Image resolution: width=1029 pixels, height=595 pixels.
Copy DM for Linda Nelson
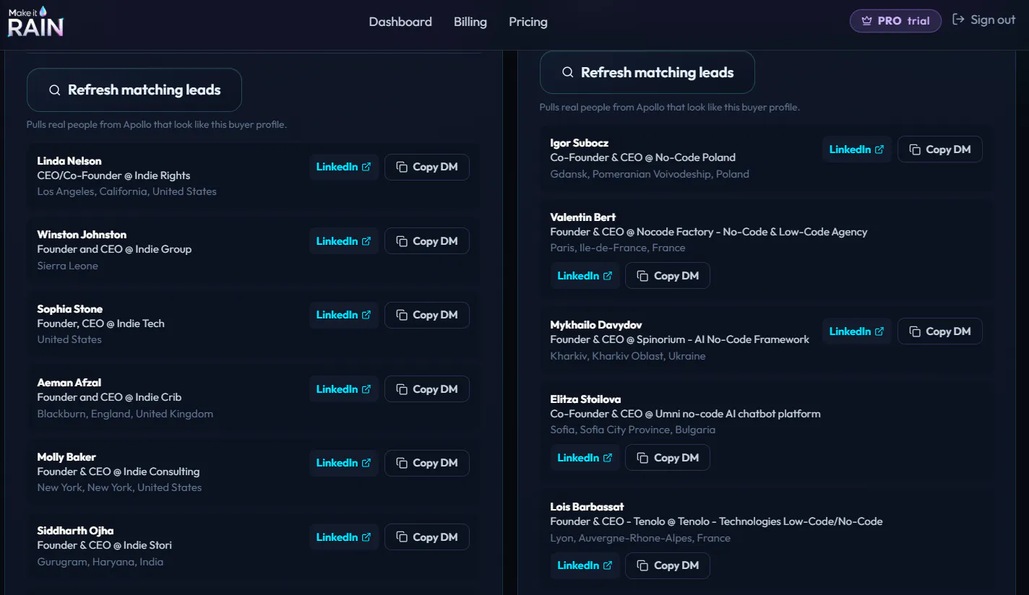tap(427, 167)
